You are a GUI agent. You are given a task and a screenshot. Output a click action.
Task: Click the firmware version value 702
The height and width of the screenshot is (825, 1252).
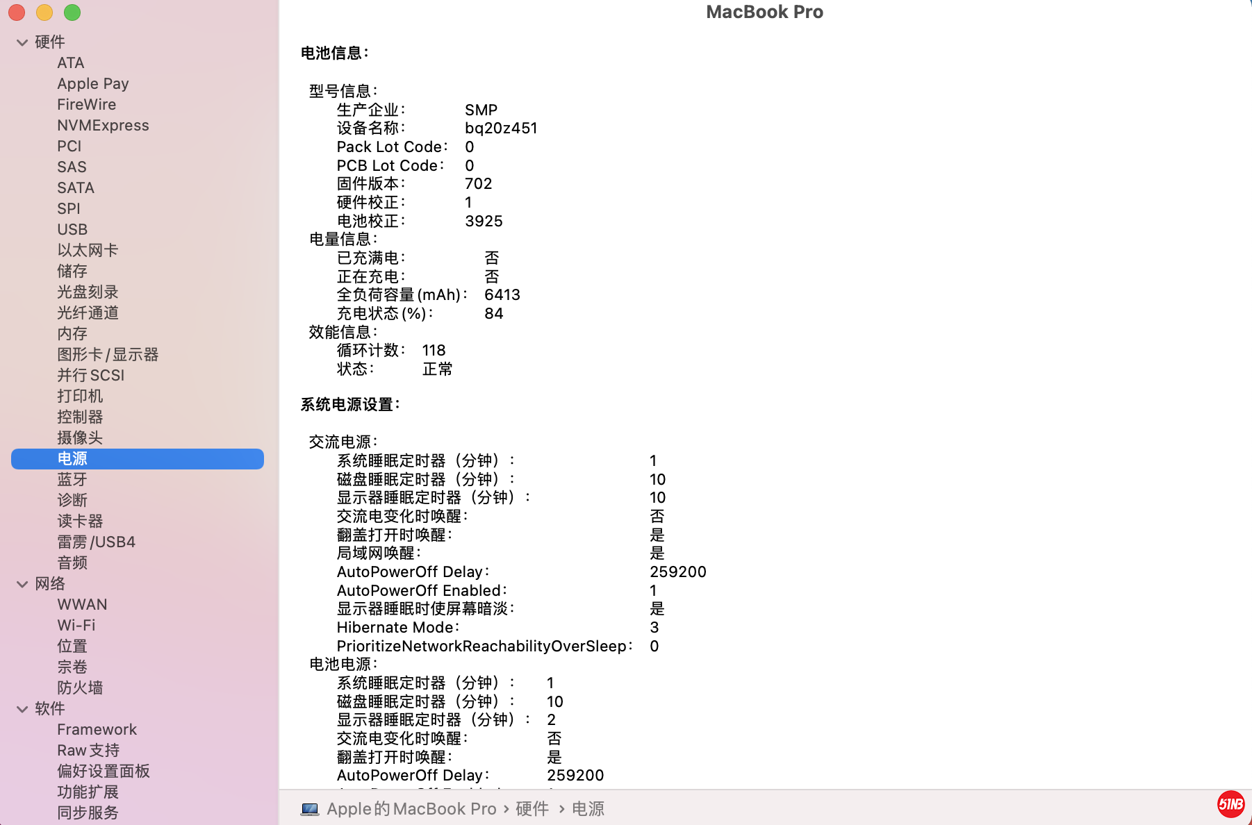479,184
